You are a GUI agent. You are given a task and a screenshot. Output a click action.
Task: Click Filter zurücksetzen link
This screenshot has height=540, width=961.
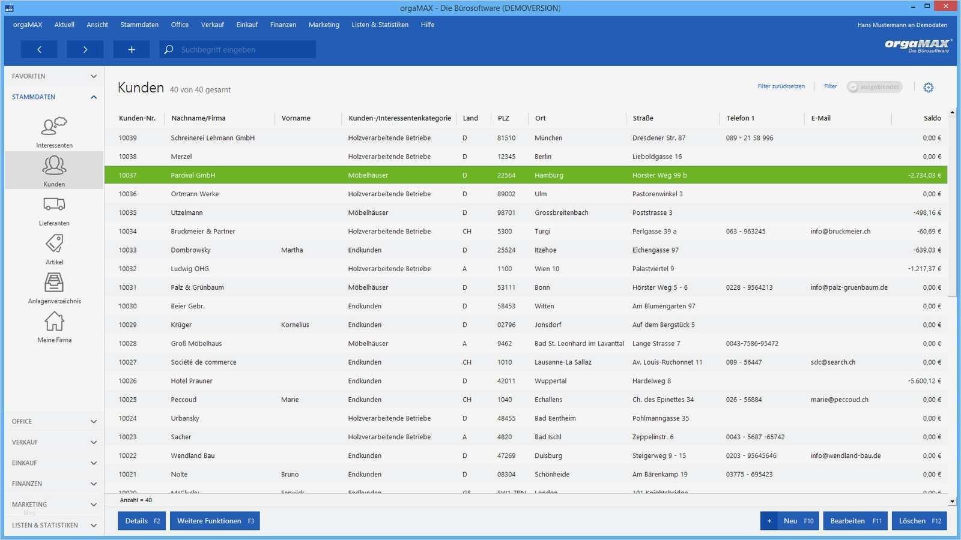tap(781, 86)
